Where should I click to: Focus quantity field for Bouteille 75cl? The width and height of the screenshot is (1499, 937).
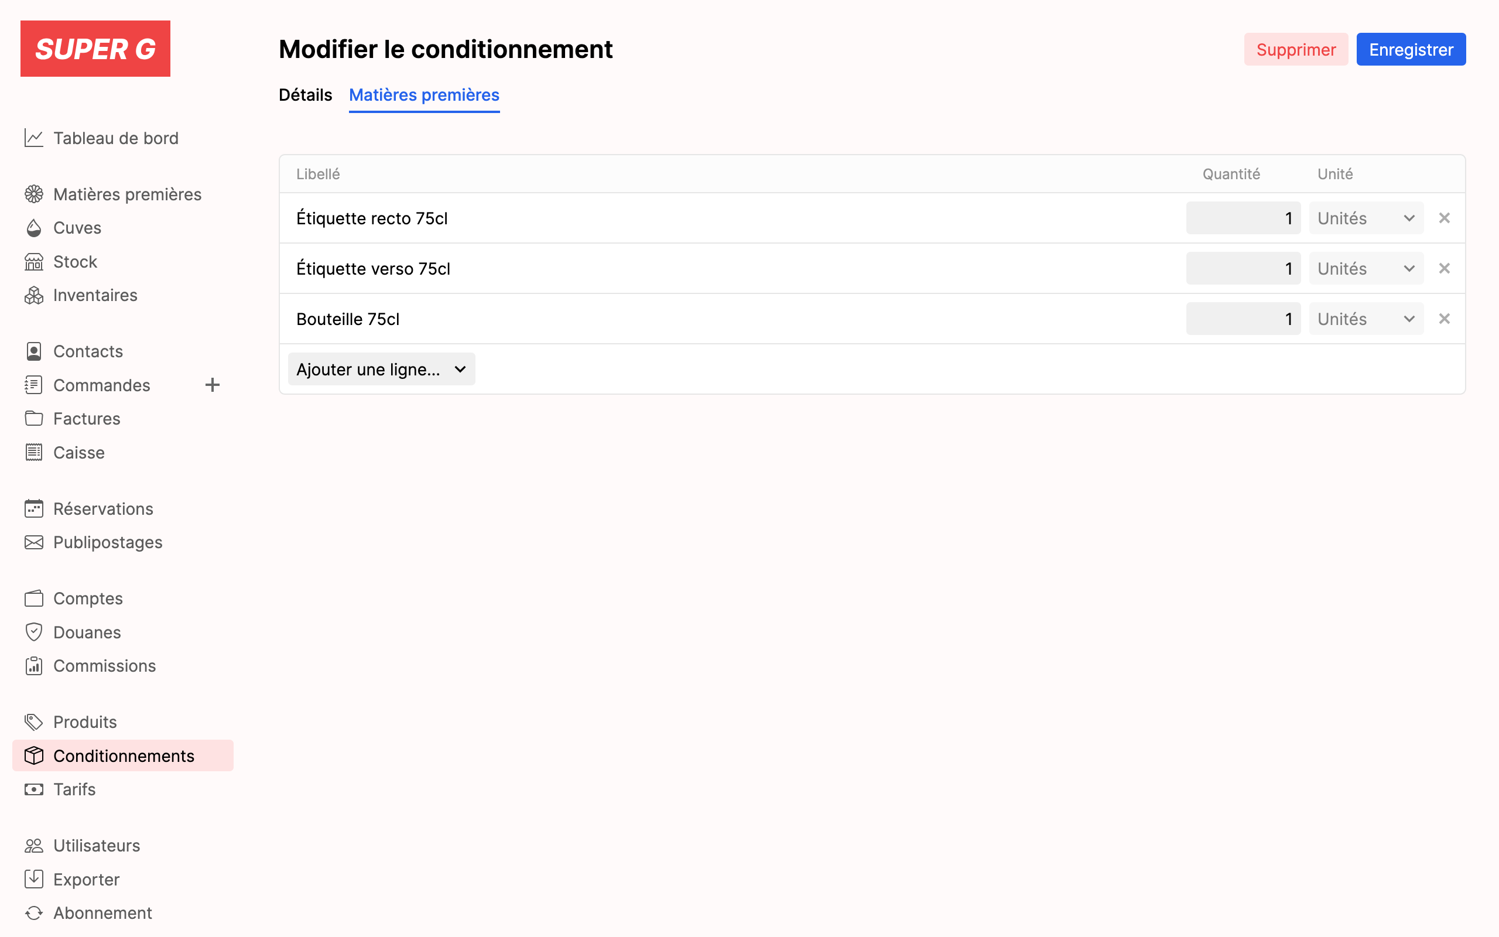pos(1243,319)
